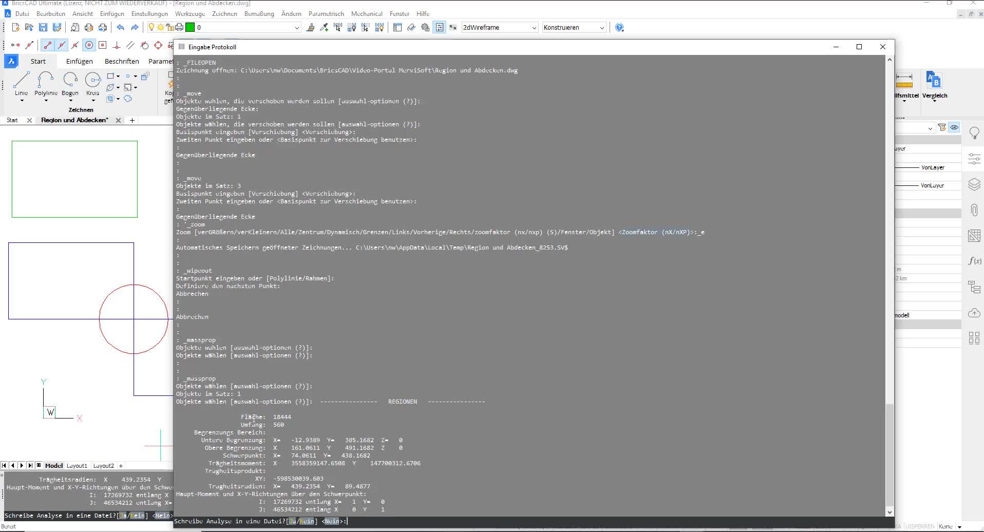Open the Zeichnen menu
This screenshot has height=532, width=984.
pos(224,14)
